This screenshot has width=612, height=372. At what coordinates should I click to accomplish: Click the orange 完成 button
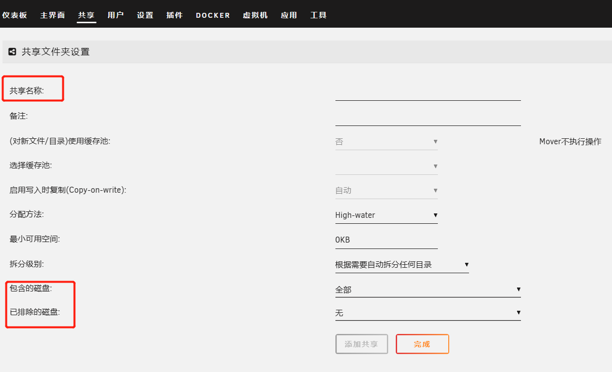[x=422, y=344]
